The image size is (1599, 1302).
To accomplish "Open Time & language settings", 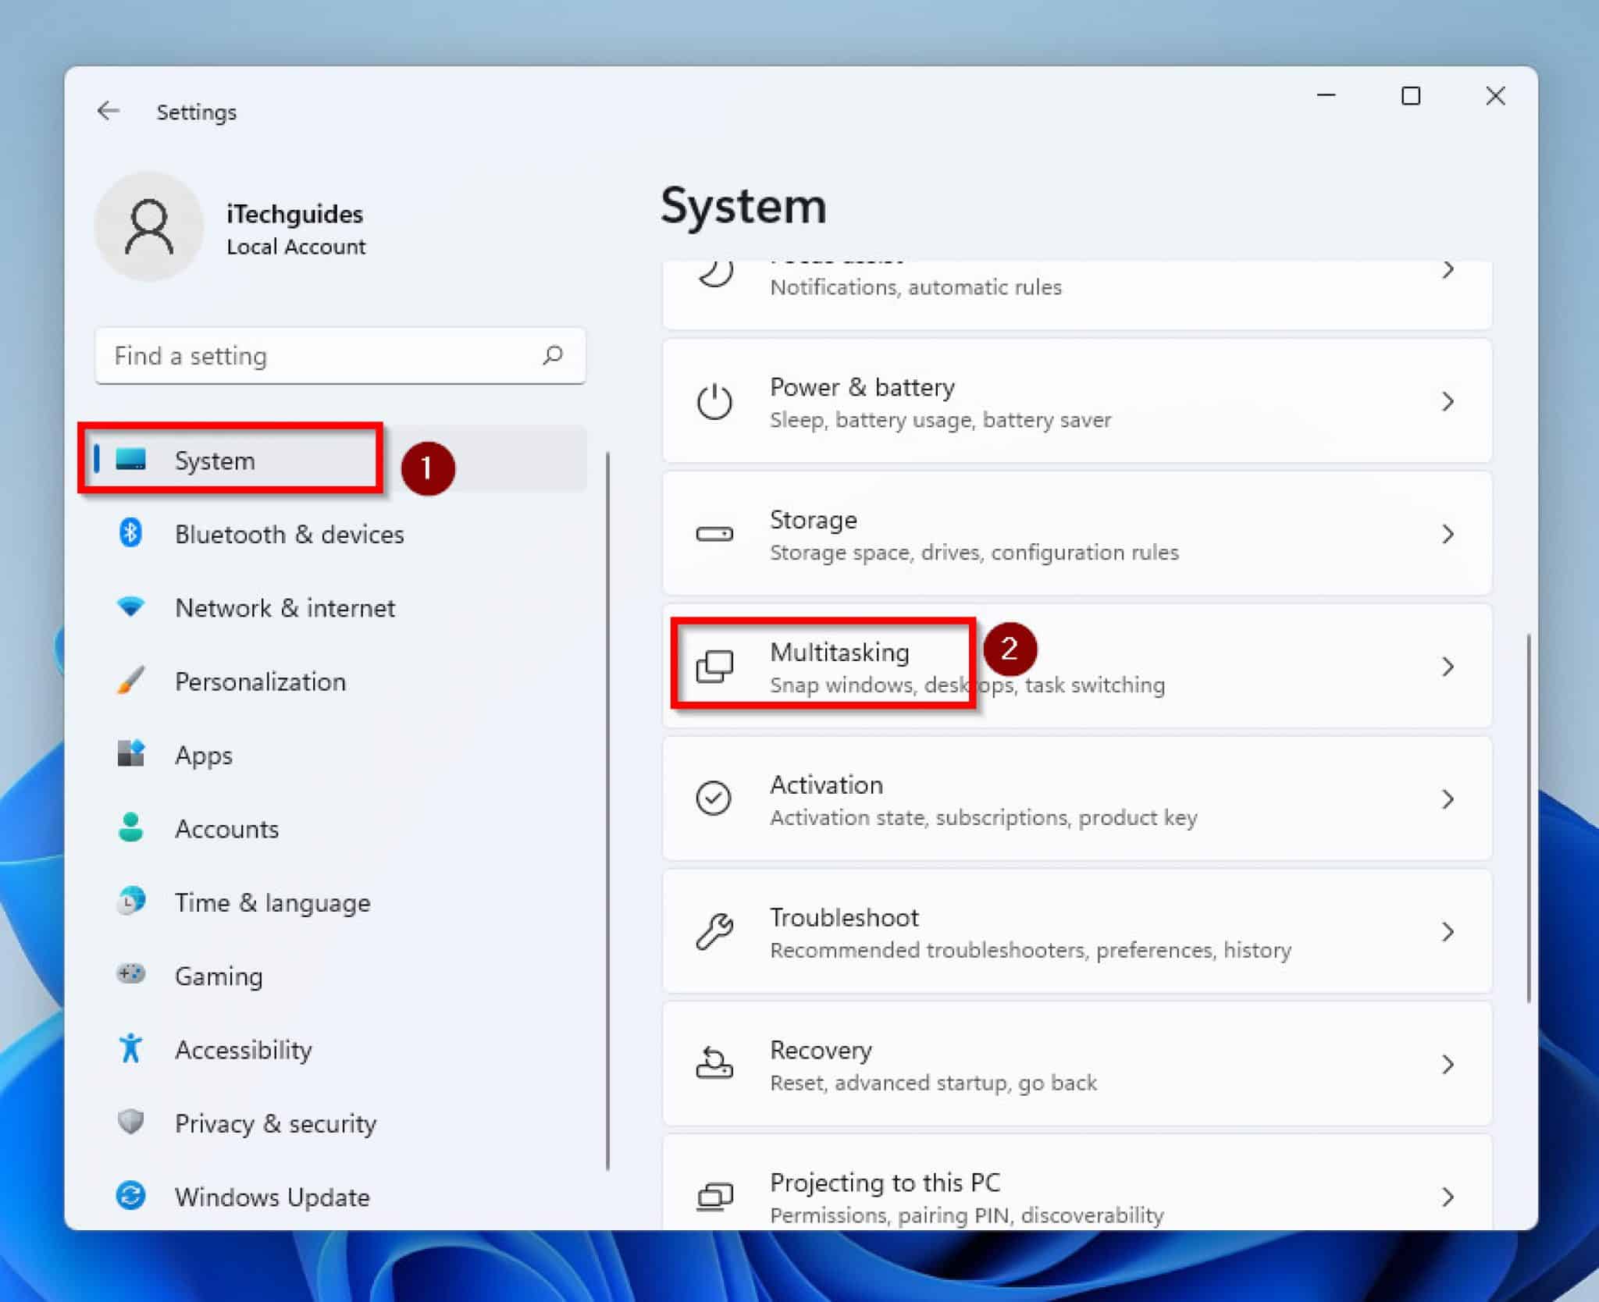I will (x=339, y=902).
